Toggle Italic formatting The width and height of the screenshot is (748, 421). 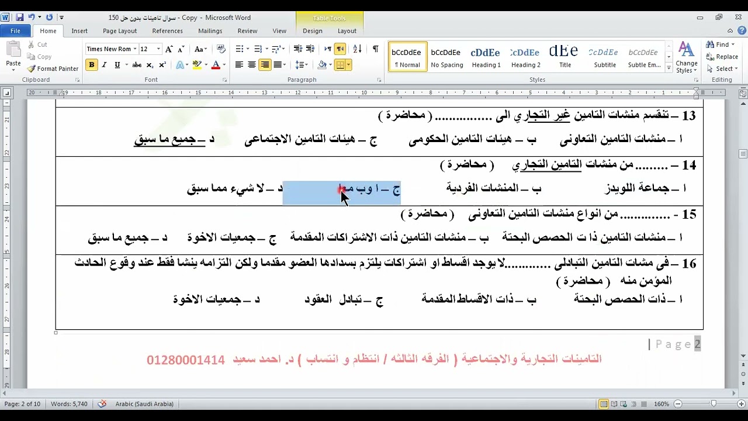point(104,65)
